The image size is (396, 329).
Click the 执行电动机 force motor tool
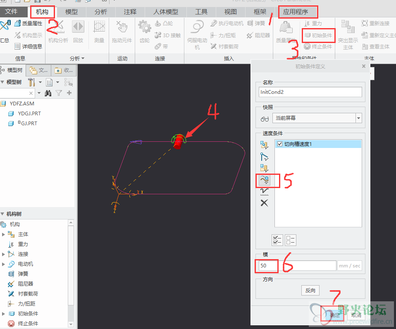pyautogui.click(x=227, y=24)
